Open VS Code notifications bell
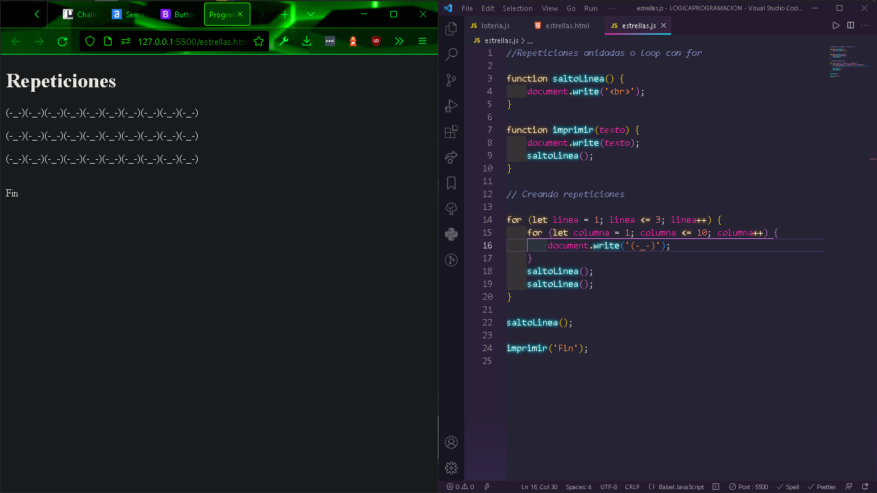 pos(865,487)
